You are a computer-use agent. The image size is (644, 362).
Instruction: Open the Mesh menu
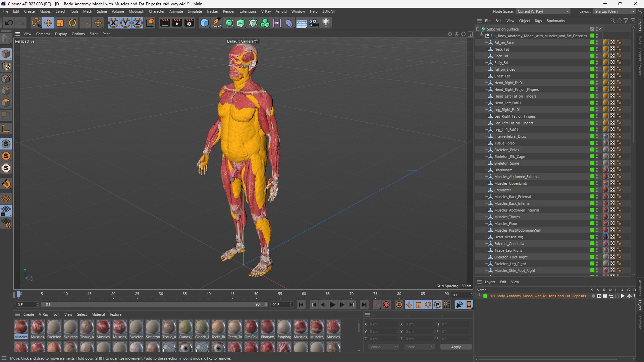pos(88,11)
